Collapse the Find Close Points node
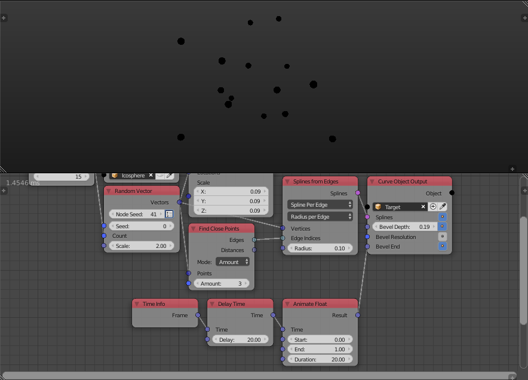The image size is (528, 380). pyautogui.click(x=194, y=229)
